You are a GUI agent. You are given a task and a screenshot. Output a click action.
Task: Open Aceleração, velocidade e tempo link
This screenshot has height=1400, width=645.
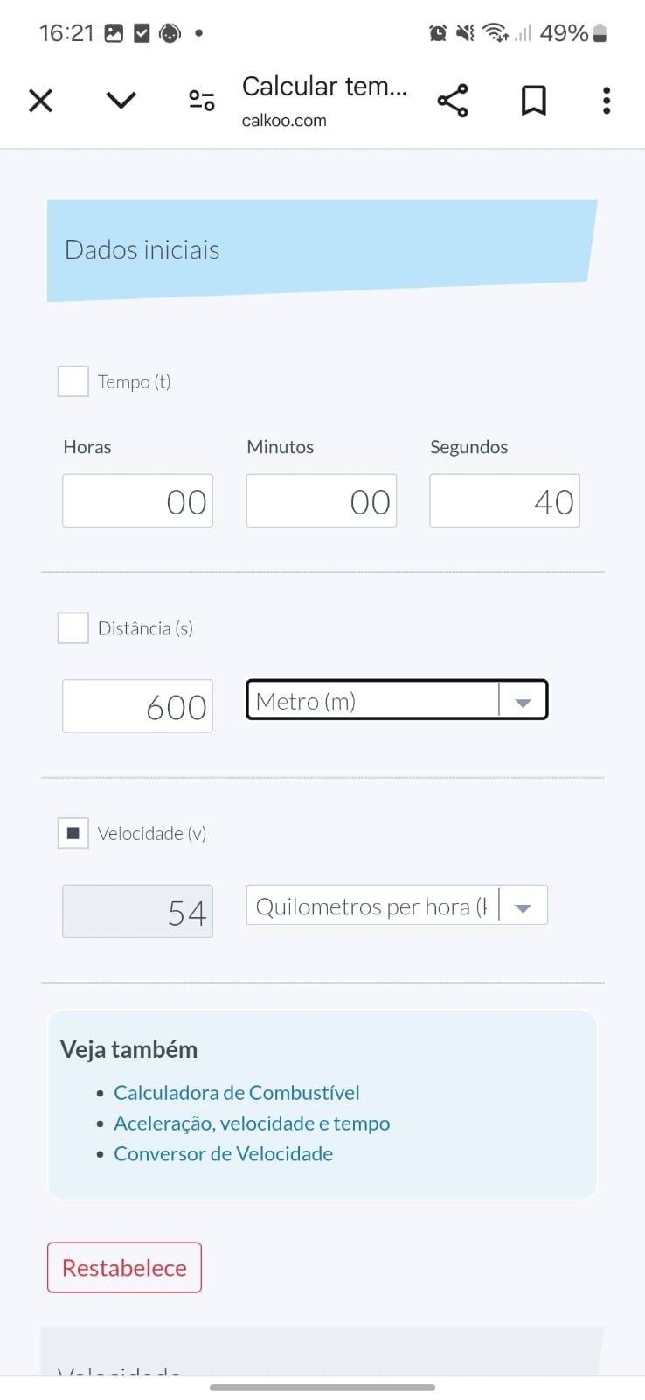[252, 1123]
